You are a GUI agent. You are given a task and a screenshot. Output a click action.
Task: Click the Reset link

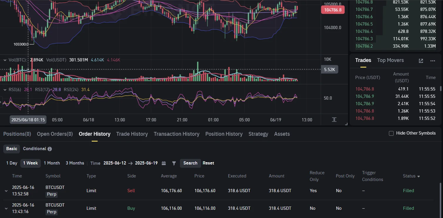click(x=208, y=163)
